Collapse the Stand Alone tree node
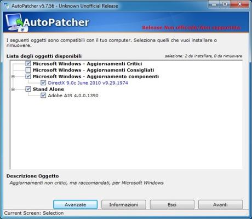The image size is (252, 219). 13,89
